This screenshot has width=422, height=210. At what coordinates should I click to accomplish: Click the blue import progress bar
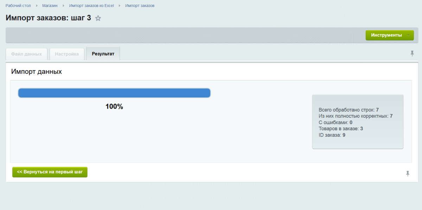point(114,93)
